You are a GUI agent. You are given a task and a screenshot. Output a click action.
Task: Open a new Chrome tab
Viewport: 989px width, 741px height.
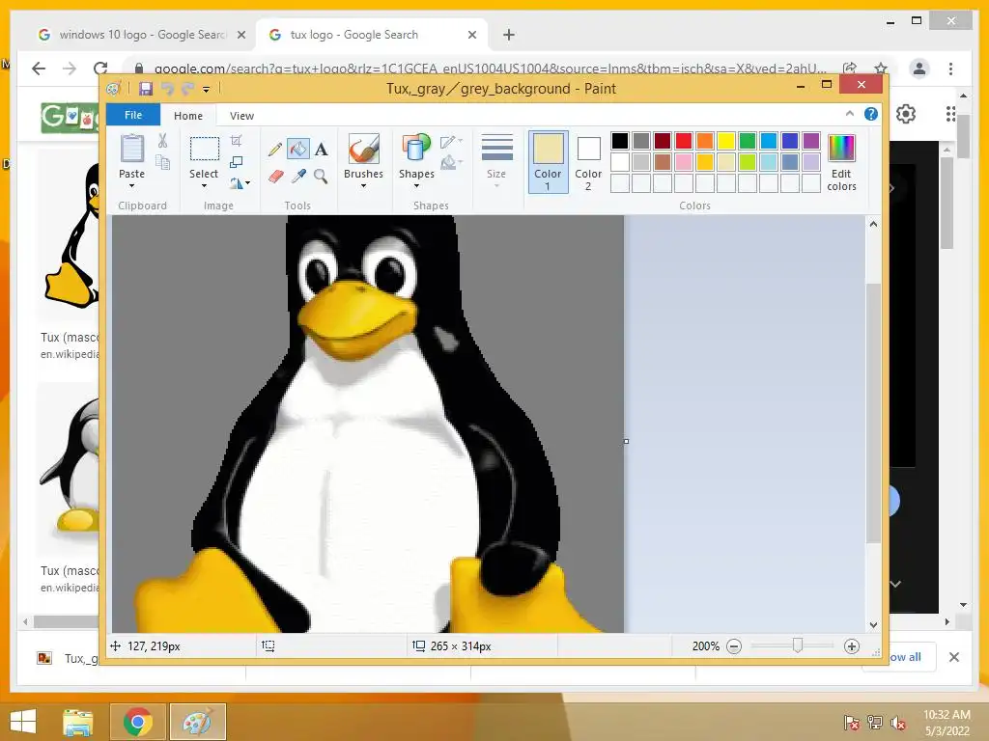(x=509, y=35)
